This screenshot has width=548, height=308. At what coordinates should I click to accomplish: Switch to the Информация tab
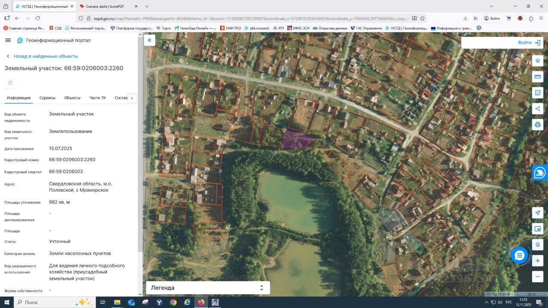pos(18,98)
